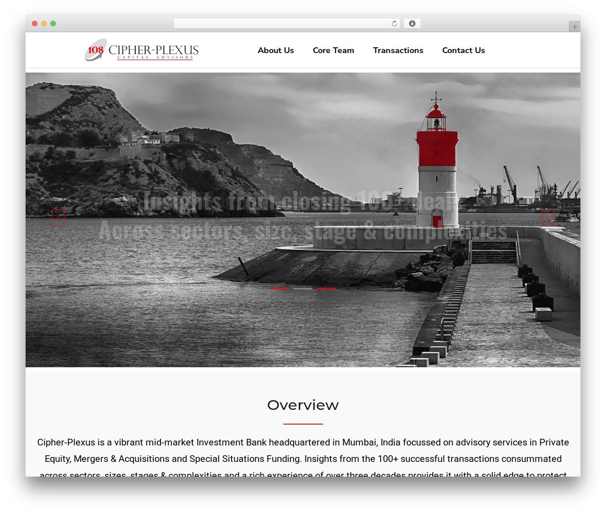Click the line starting "Cipher-Plexus is a vibrant mid-market"
This screenshot has width=606, height=513.
click(x=303, y=442)
